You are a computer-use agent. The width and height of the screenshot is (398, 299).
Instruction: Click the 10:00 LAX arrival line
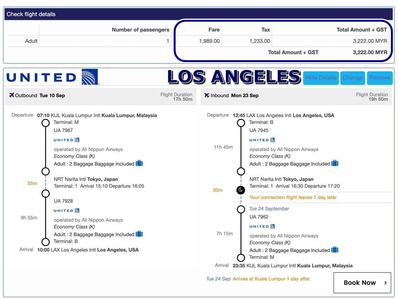(88, 250)
